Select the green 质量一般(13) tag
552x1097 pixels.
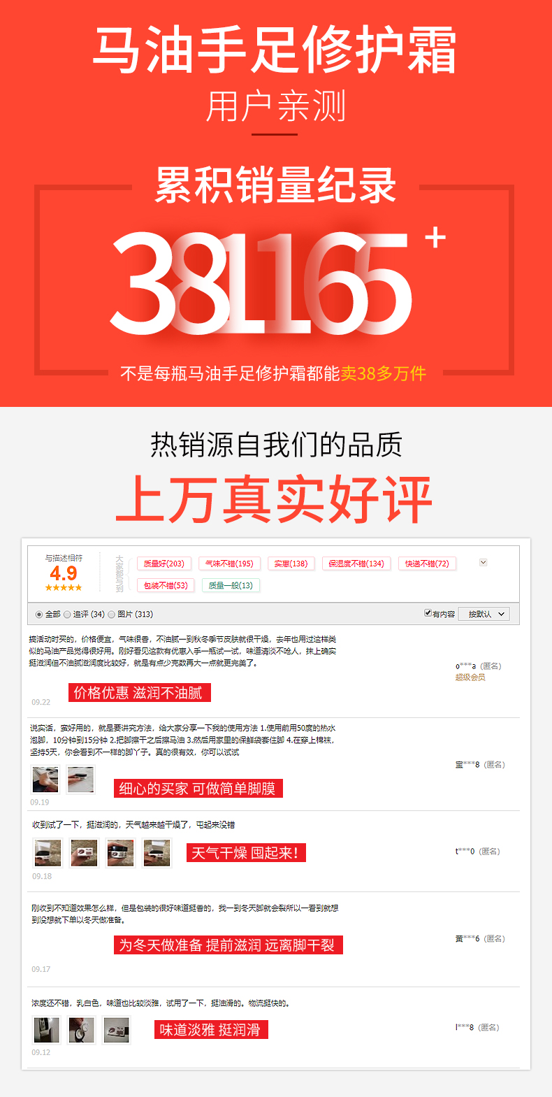(x=231, y=585)
